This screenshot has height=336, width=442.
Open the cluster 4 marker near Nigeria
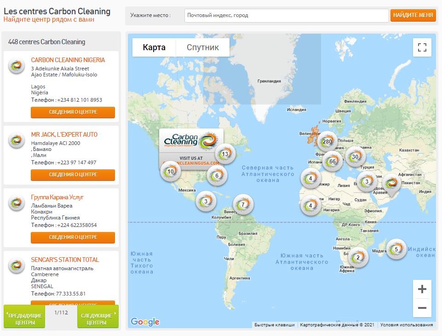click(x=310, y=205)
